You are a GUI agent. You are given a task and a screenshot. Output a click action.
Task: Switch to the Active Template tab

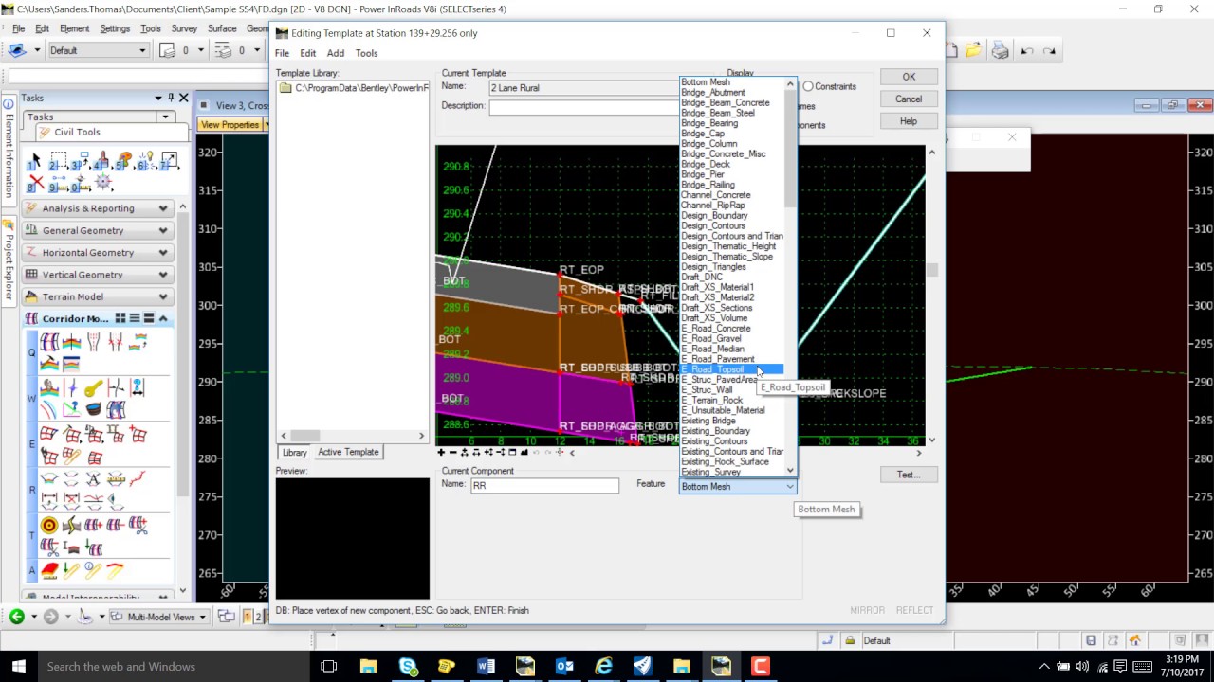pyautogui.click(x=348, y=452)
